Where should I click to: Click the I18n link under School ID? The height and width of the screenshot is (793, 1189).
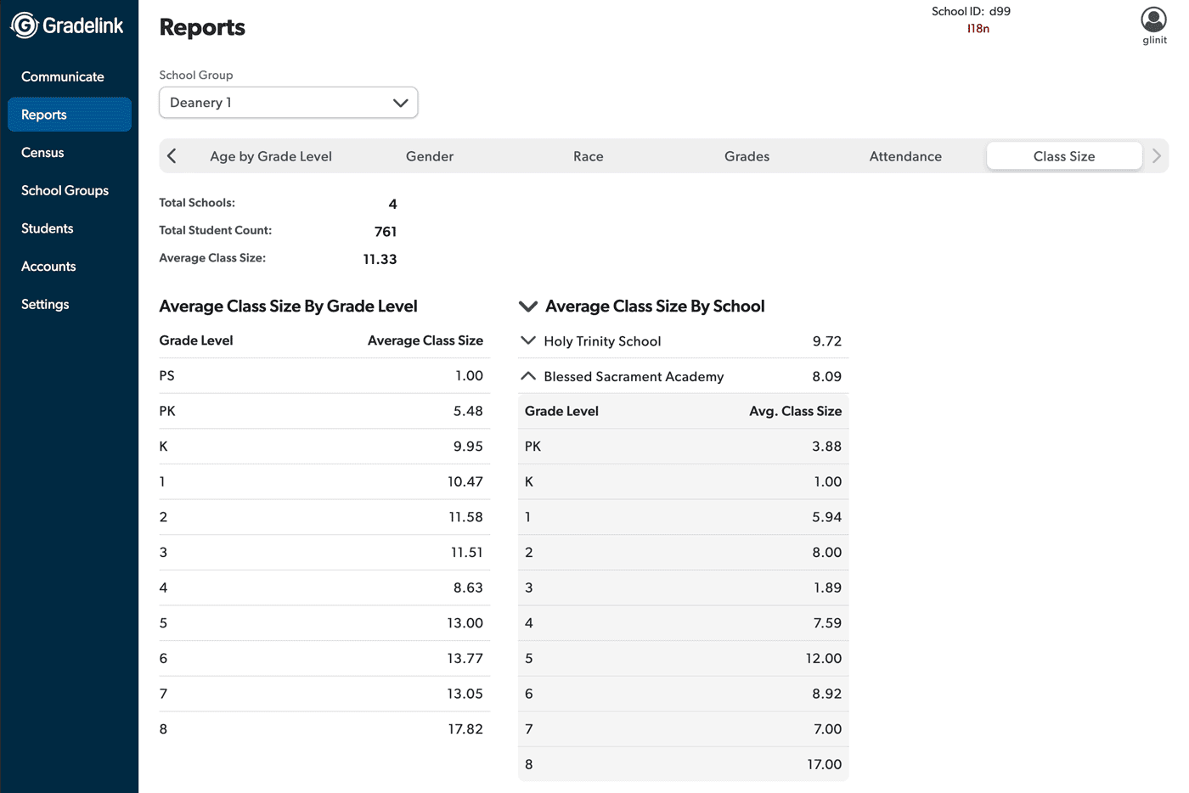point(978,29)
